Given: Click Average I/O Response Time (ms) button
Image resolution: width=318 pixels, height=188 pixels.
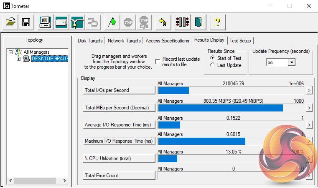Looking at the screenshot, I should point(119,125).
